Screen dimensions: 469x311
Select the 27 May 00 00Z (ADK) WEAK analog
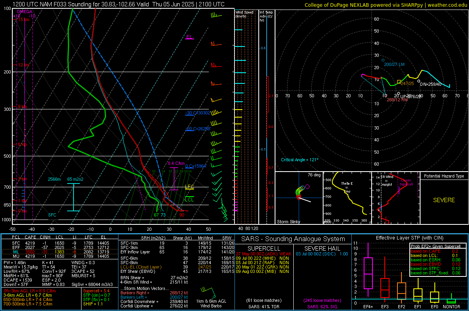pyautogui.click(x=263, y=254)
